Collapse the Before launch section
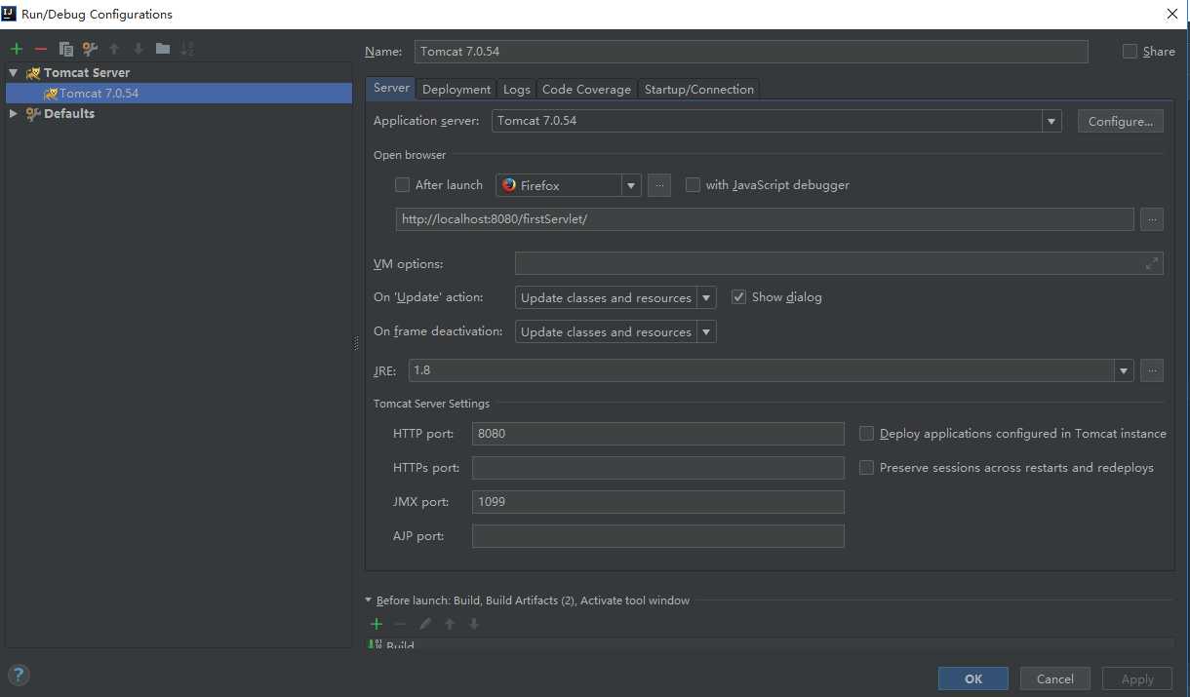The image size is (1190, 697). click(369, 600)
